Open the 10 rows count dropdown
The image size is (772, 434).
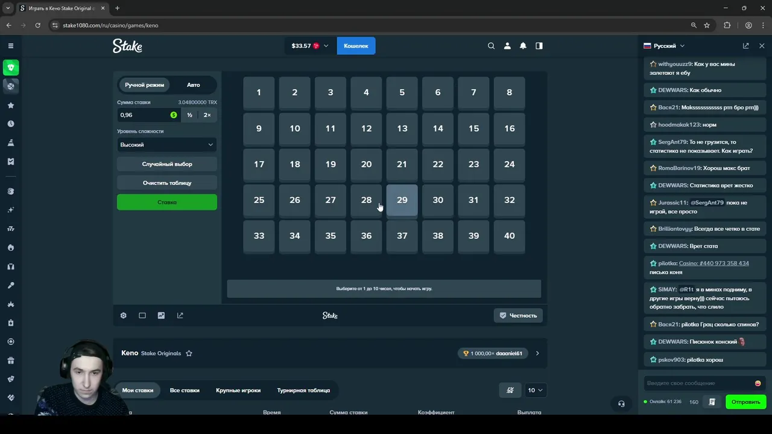pyautogui.click(x=534, y=390)
